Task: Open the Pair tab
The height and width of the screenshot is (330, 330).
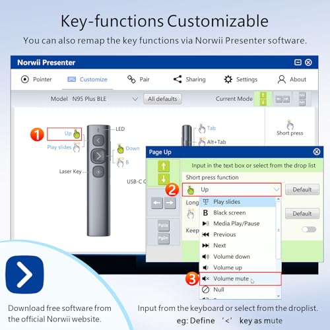Action: (139, 79)
